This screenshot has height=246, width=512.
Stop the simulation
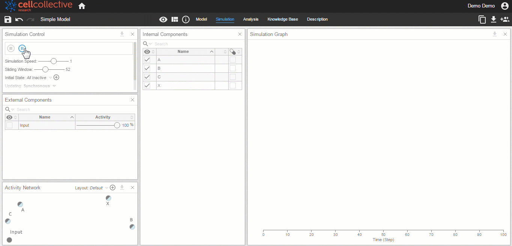click(11, 48)
